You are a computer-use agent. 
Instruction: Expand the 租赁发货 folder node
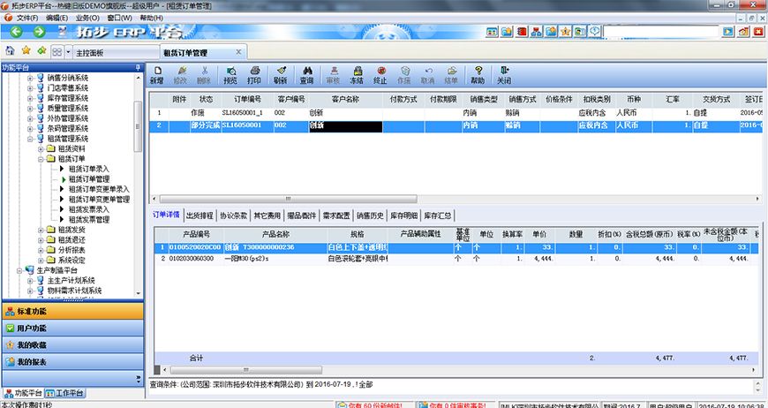[40, 230]
